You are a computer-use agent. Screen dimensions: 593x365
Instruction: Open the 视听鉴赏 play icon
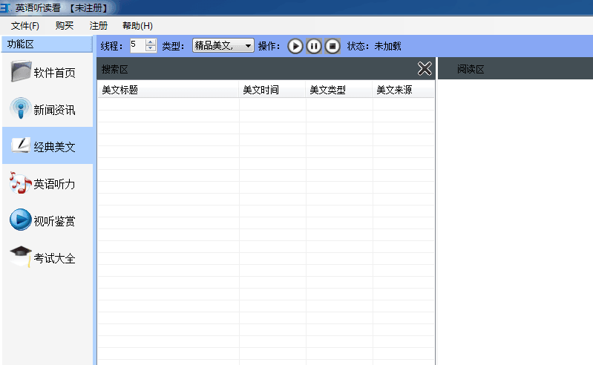pyautogui.click(x=21, y=220)
